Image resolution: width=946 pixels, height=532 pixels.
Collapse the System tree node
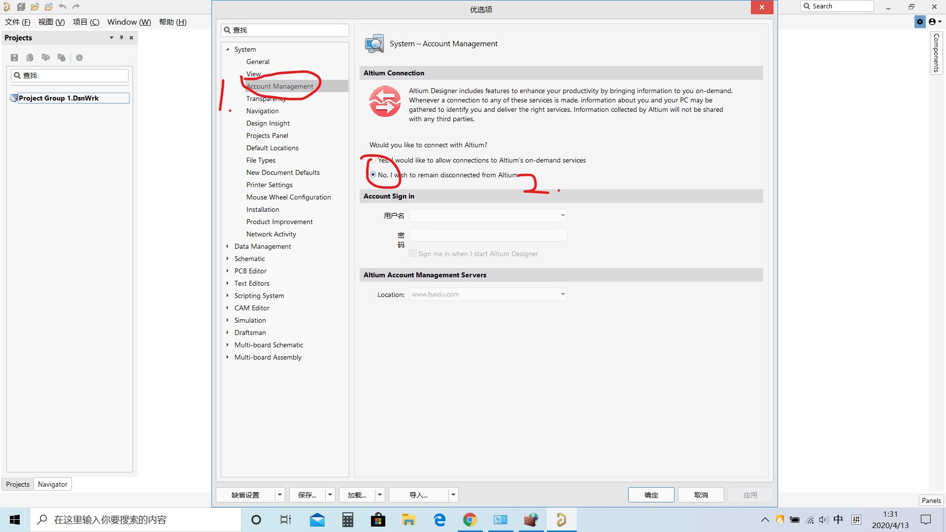228,49
